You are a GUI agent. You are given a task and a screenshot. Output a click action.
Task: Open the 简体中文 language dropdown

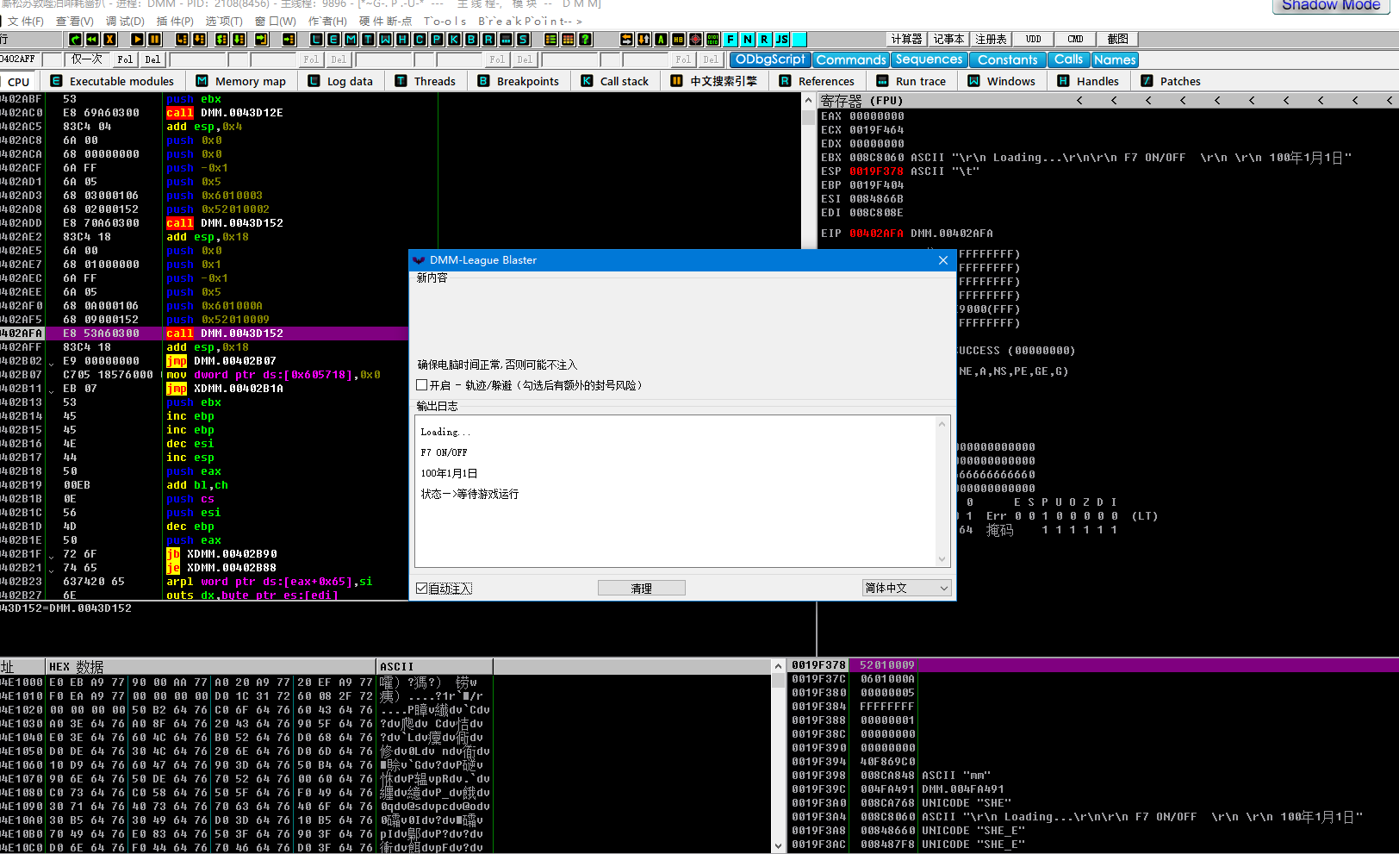(906, 588)
